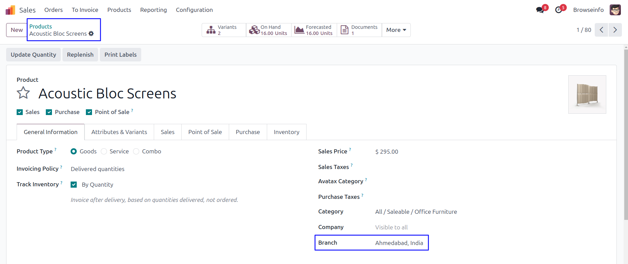Open the Configuration menu
This screenshot has height=264, width=628.
[194, 10]
